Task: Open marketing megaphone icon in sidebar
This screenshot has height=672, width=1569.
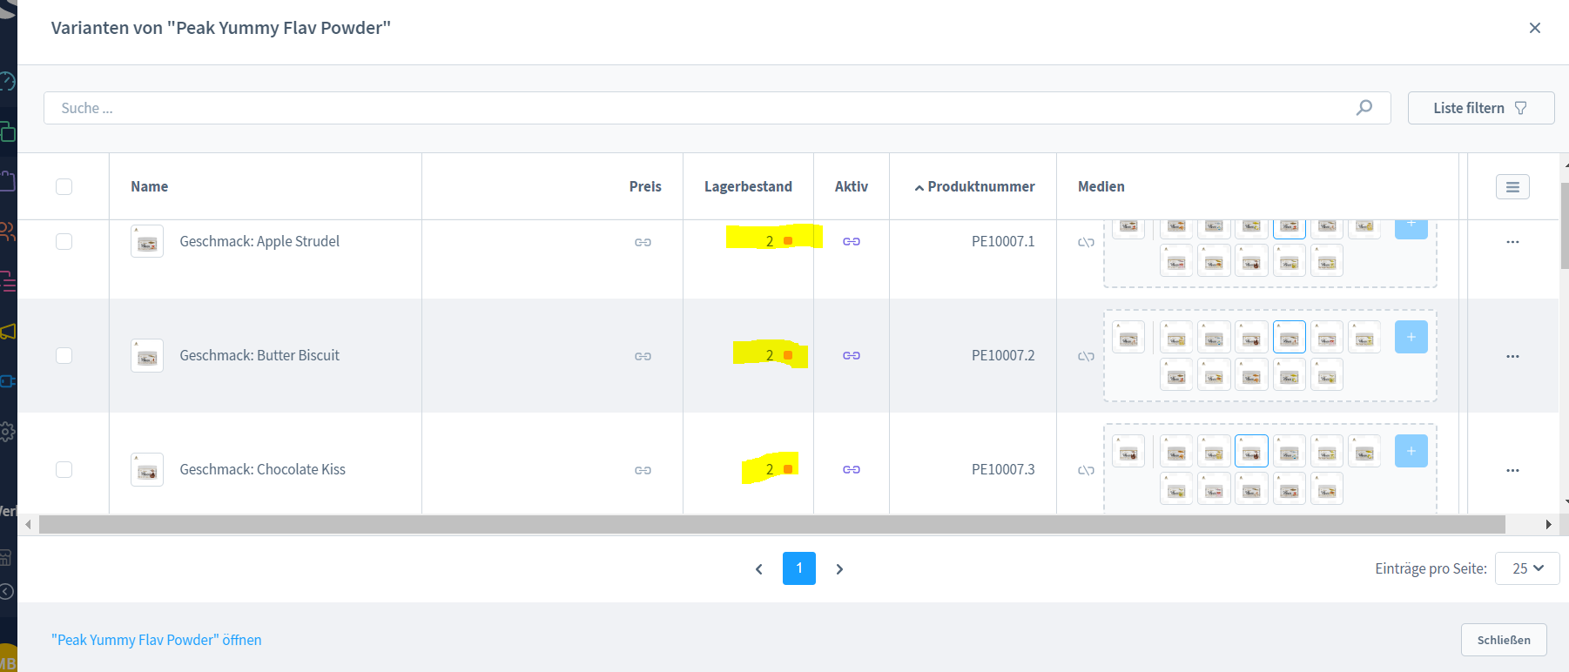Action: (x=7, y=331)
